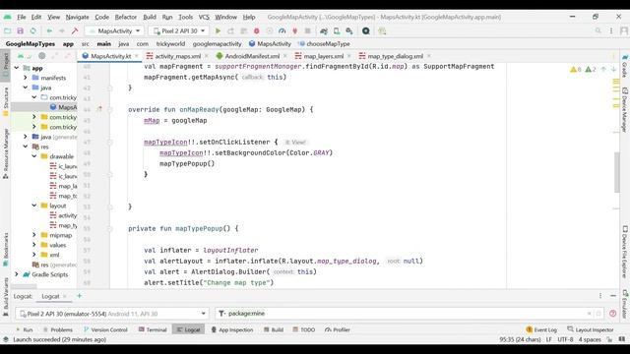Viewport: 630px width, 354px height.
Task: Open the Event Log
Action: pos(541,329)
